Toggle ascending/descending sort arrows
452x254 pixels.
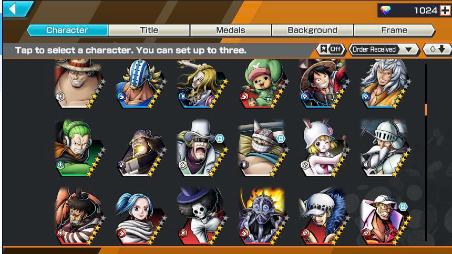(x=437, y=49)
